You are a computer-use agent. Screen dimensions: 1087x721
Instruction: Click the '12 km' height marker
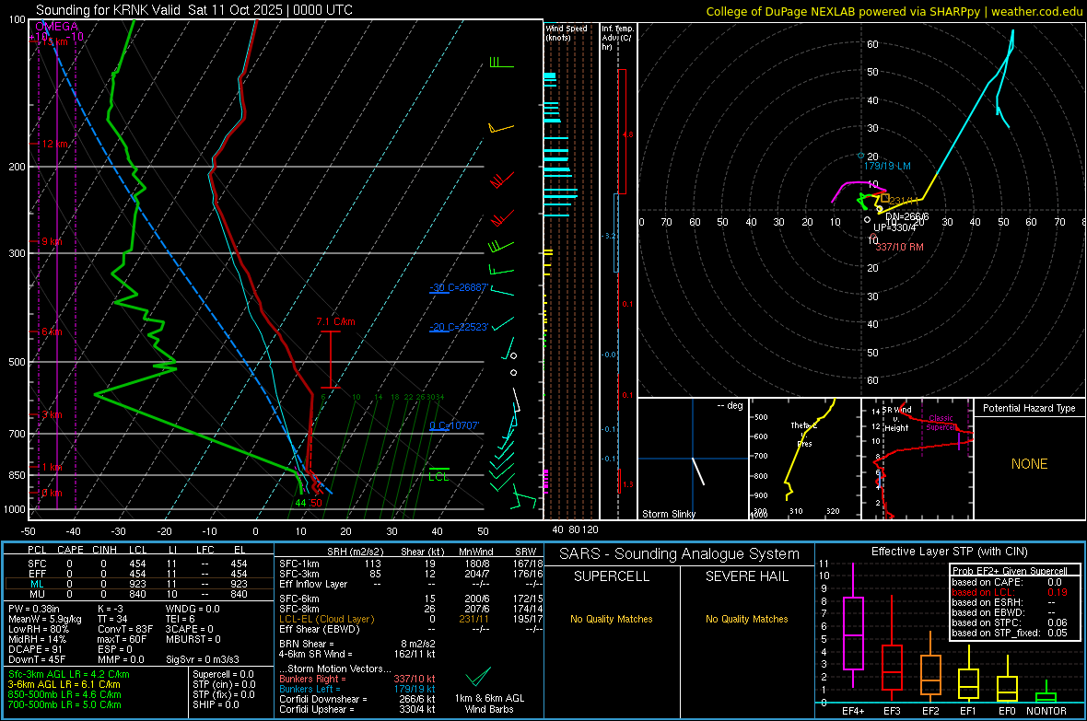point(55,145)
